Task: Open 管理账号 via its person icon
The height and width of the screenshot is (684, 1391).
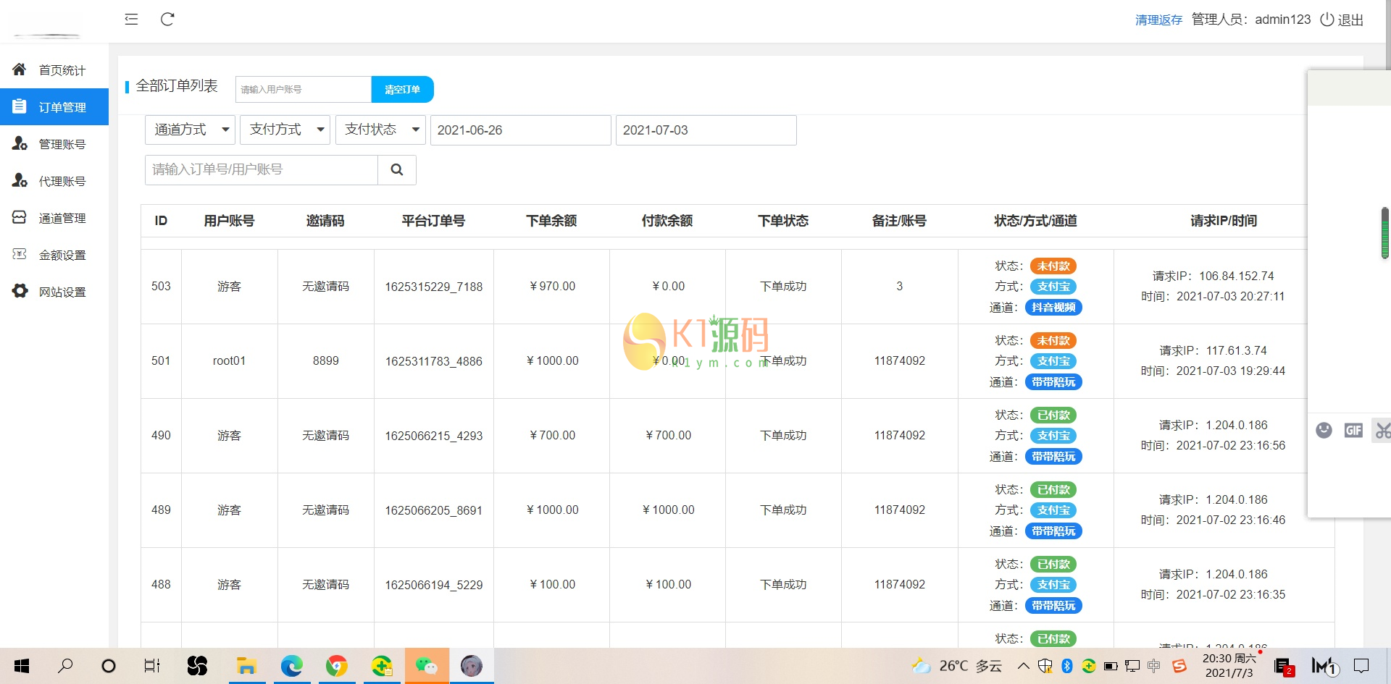Action: pos(20,143)
